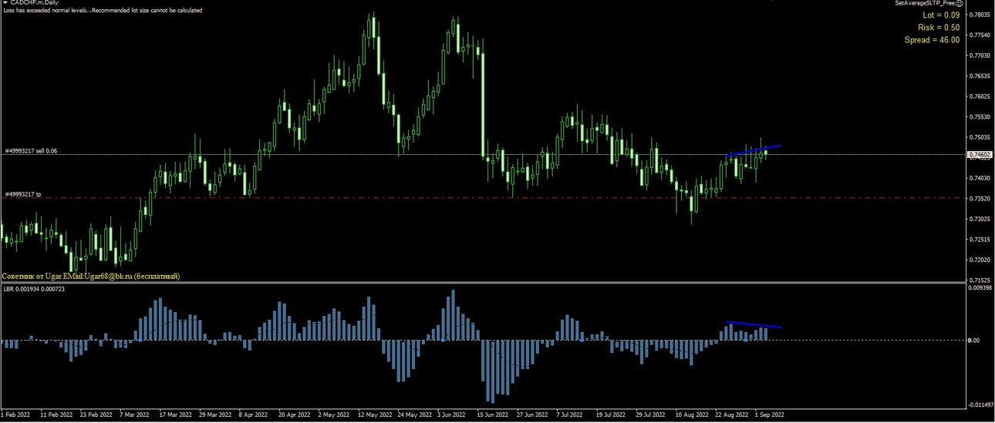The width and height of the screenshot is (995, 423).
Task: Click price level 0.72020 on the axis
Action: (x=980, y=260)
